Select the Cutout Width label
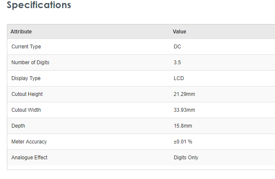This screenshot has height=179, width=275. [26, 110]
